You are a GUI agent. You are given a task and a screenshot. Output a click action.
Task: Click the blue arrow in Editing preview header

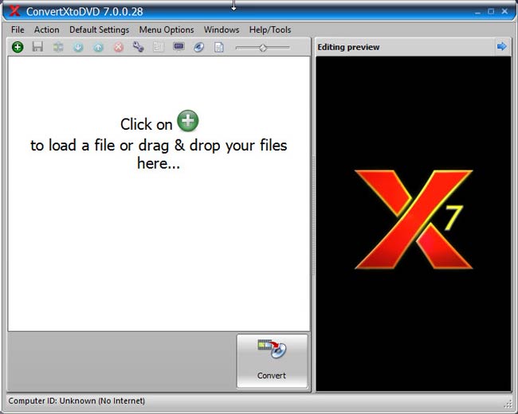click(x=501, y=46)
